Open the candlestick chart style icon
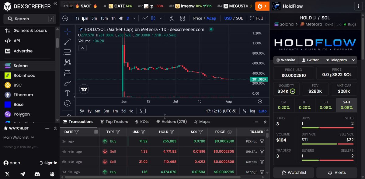This screenshot has width=365, height=179. [x=153, y=18]
